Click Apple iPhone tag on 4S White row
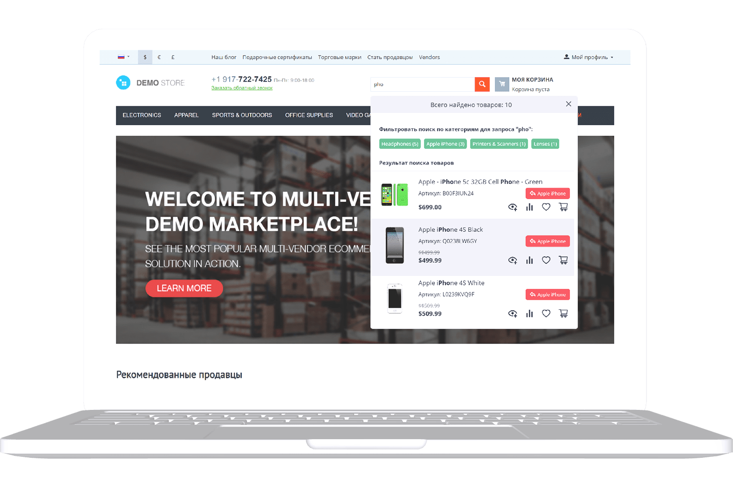The height and width of the screenshot is (488, 733). [548, 294]
